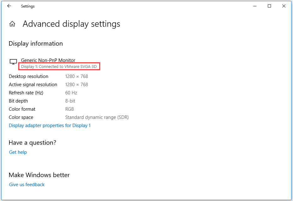Click the Advanced display settings page heading
This screenshot has height=201, width=293.
click(71, 24)
